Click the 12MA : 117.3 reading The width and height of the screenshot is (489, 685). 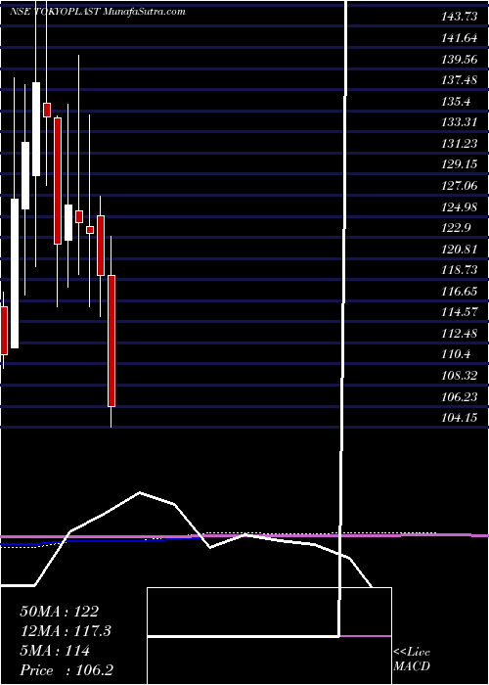pyautogui.click(x=66, y=631)
